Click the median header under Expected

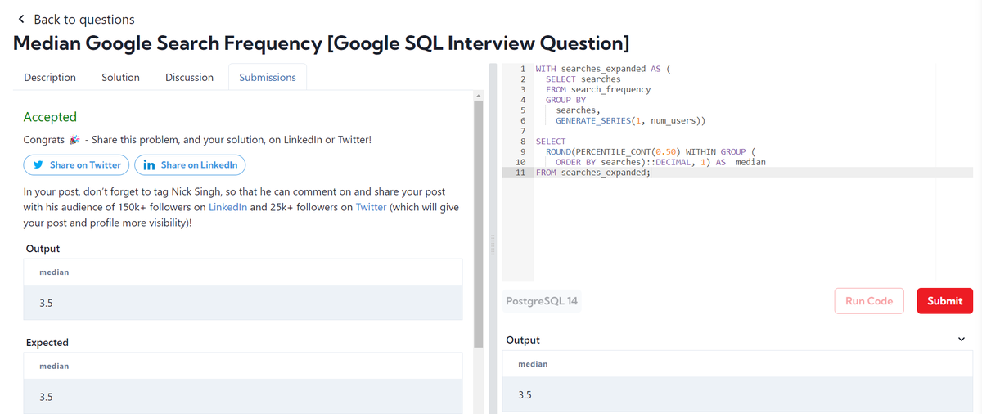point(54,366)
